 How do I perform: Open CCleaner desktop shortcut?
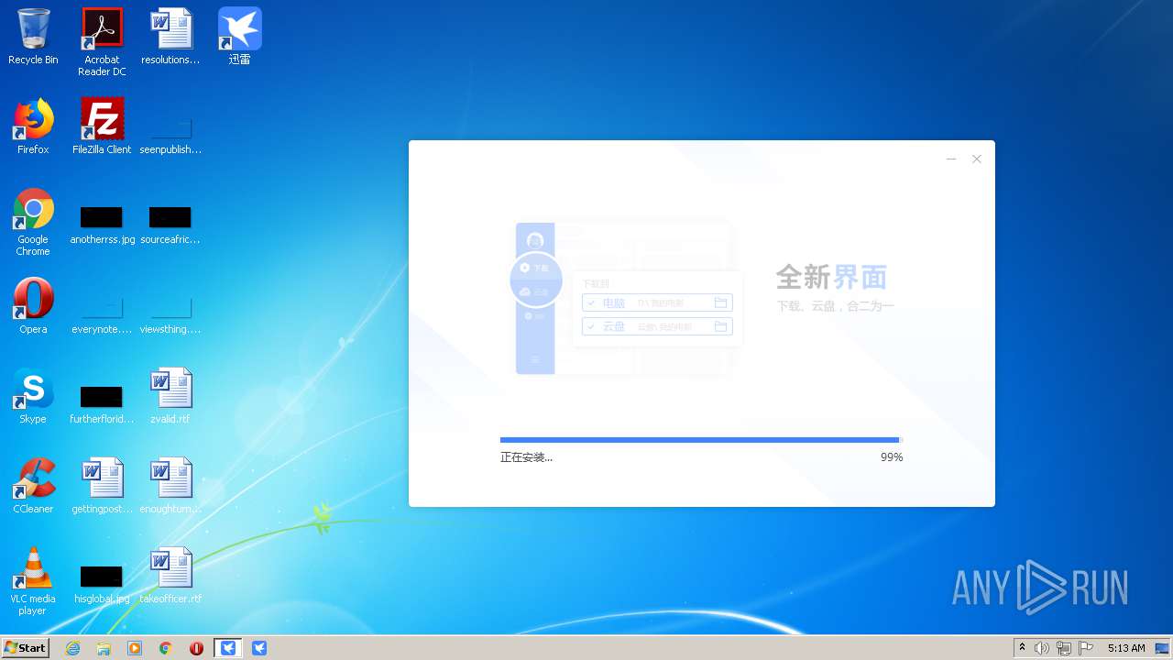[33, 486]
